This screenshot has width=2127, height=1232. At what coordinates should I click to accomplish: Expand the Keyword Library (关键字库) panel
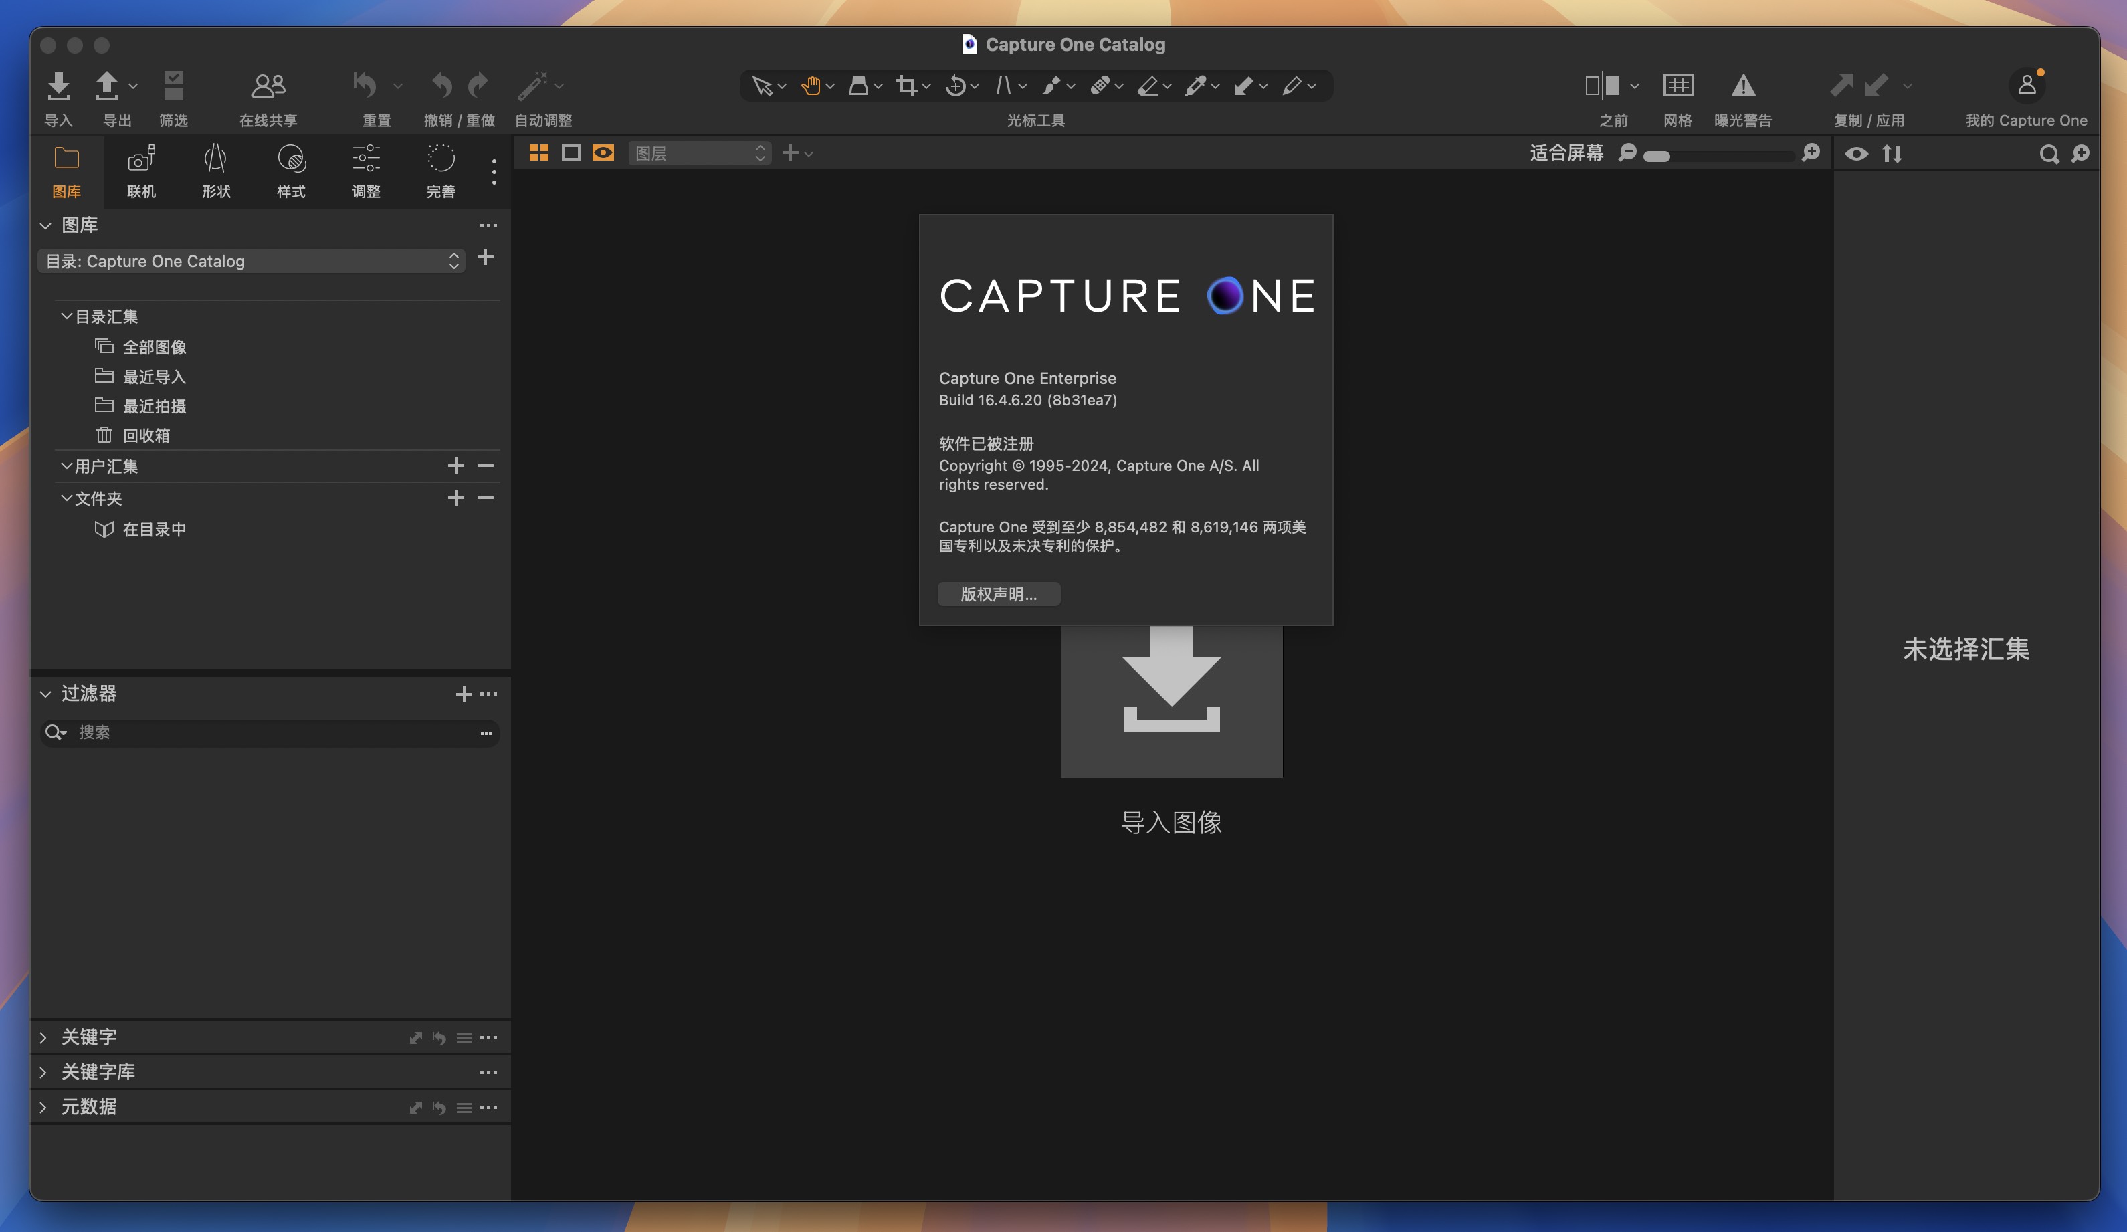pos(43,1071)
